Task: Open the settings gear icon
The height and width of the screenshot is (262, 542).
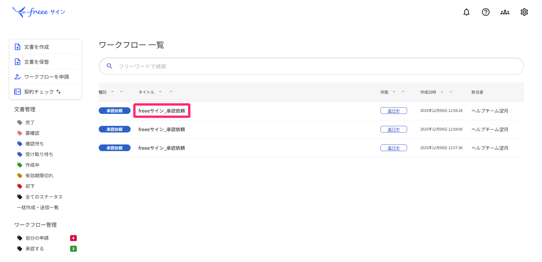Action: coord(524,12)
